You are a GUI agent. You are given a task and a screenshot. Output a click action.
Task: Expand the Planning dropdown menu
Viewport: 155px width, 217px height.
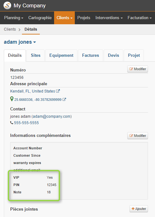pyautogui.click(x=14, y=18)
